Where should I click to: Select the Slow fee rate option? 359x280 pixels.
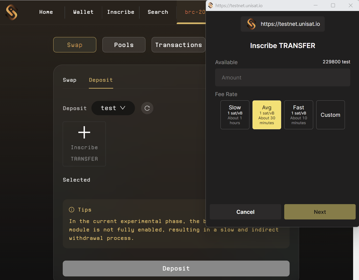[x=235, y=115]
